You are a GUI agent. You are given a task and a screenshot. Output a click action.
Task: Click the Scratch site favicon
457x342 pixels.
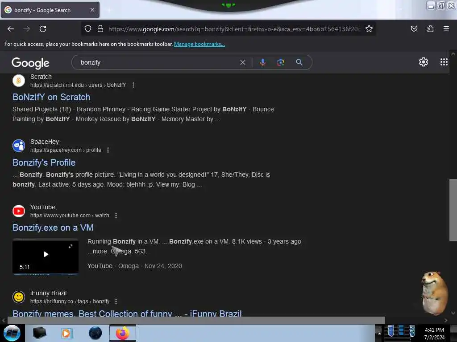19,81
